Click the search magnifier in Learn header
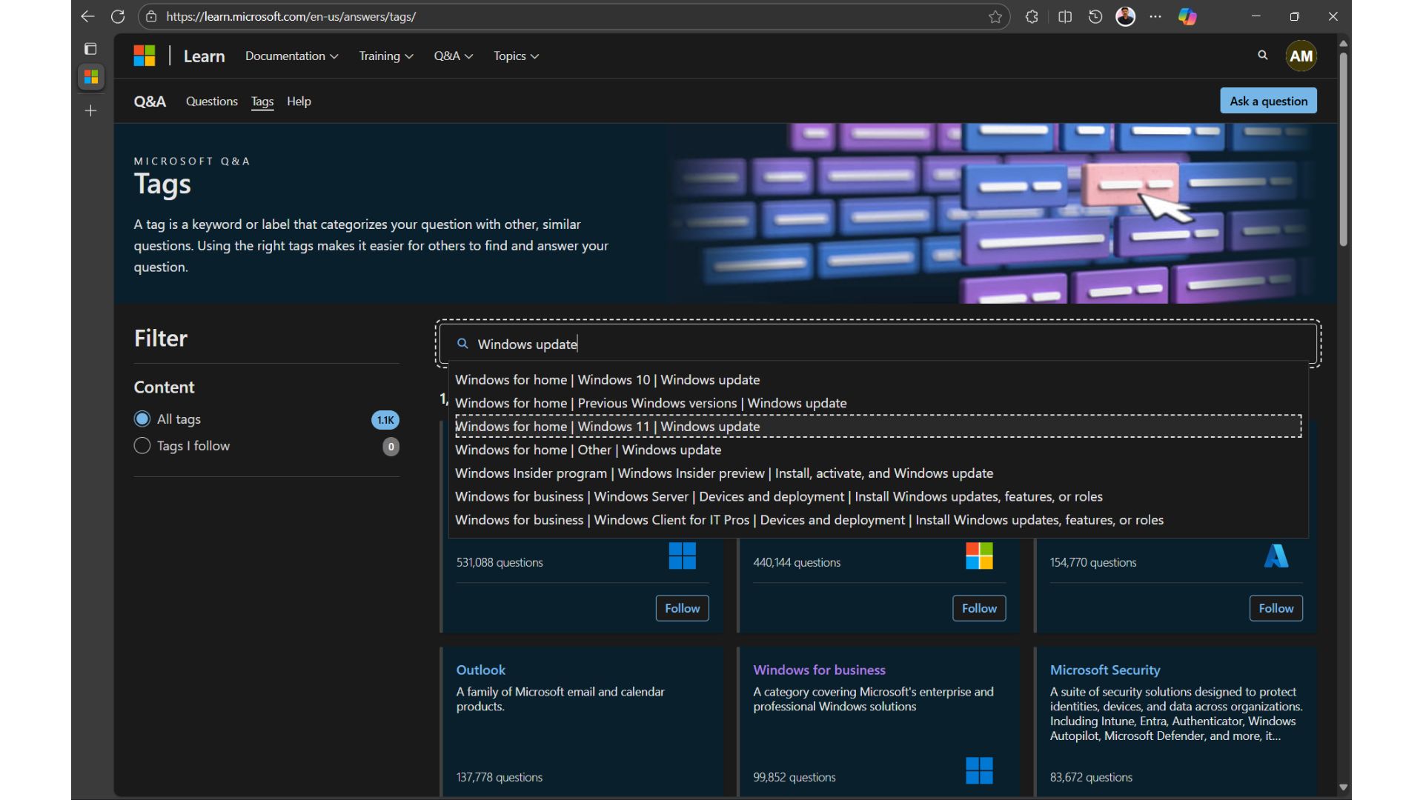 [1262, 56]
